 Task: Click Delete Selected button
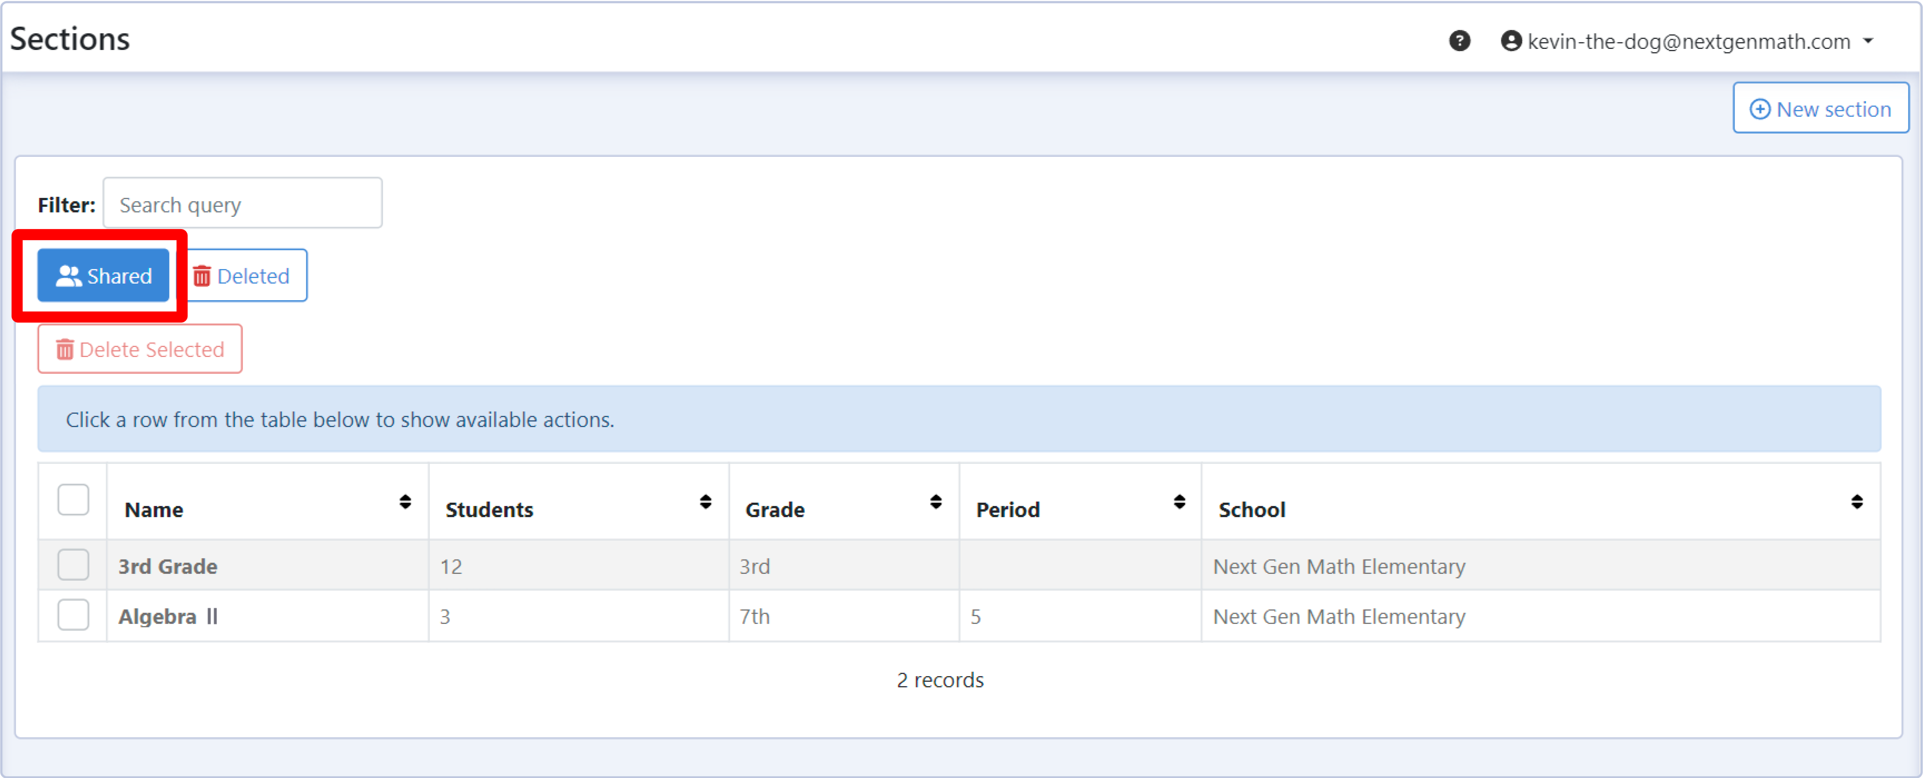coord(140,349)
